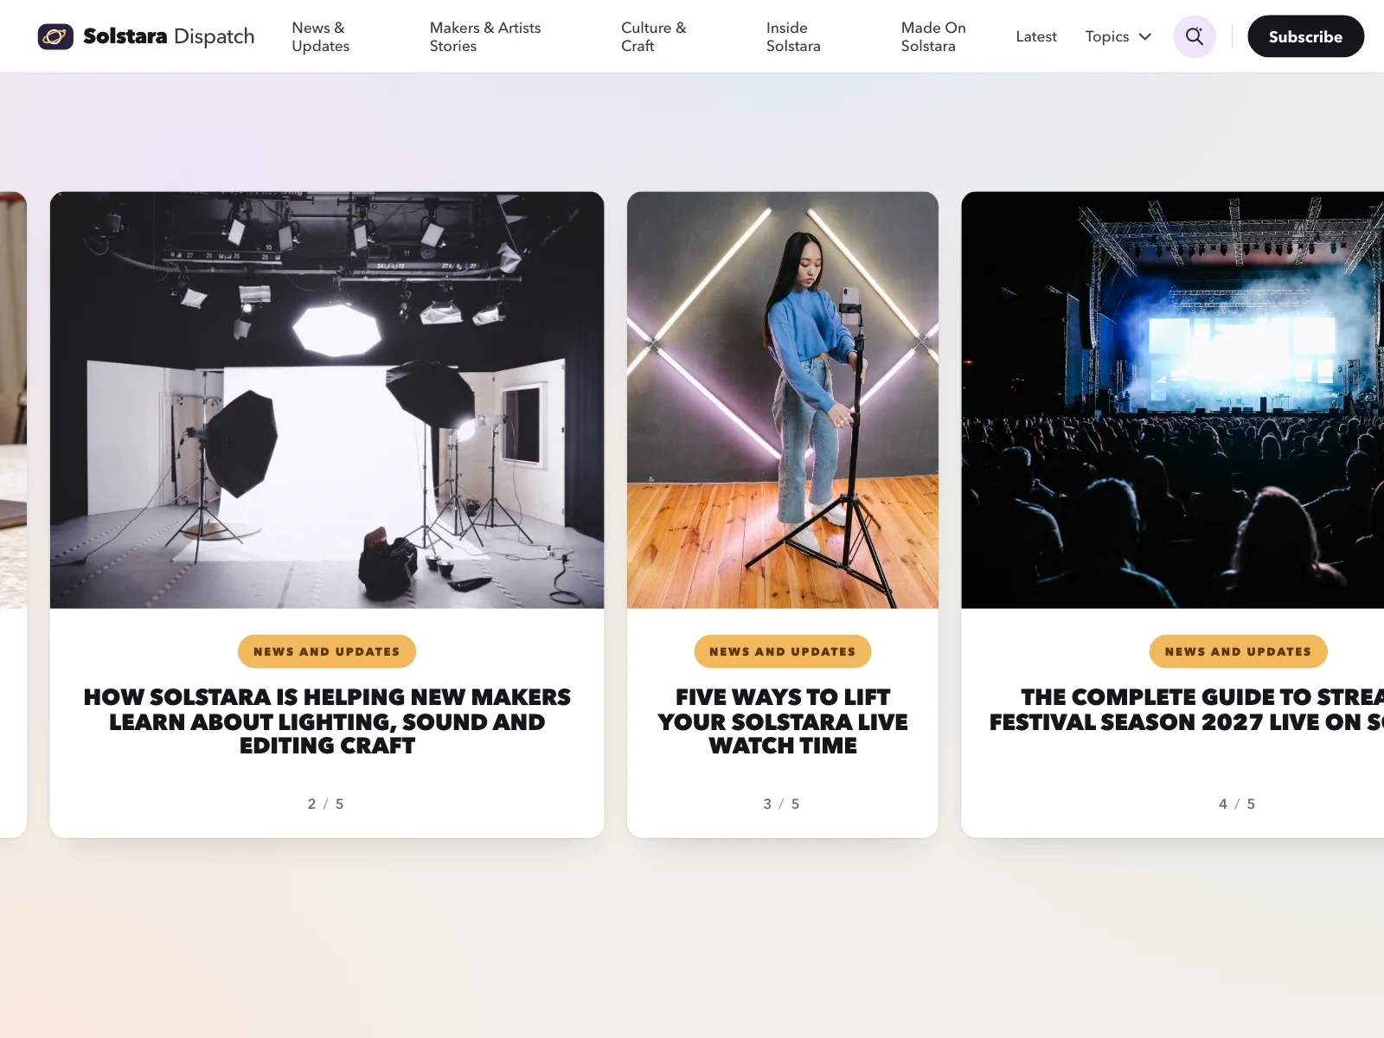This screenshot has width=1384, height=1038.
Task: Expand the Topics dropdown chevron
Action: pyautogui.click(x=1145, y=36)
